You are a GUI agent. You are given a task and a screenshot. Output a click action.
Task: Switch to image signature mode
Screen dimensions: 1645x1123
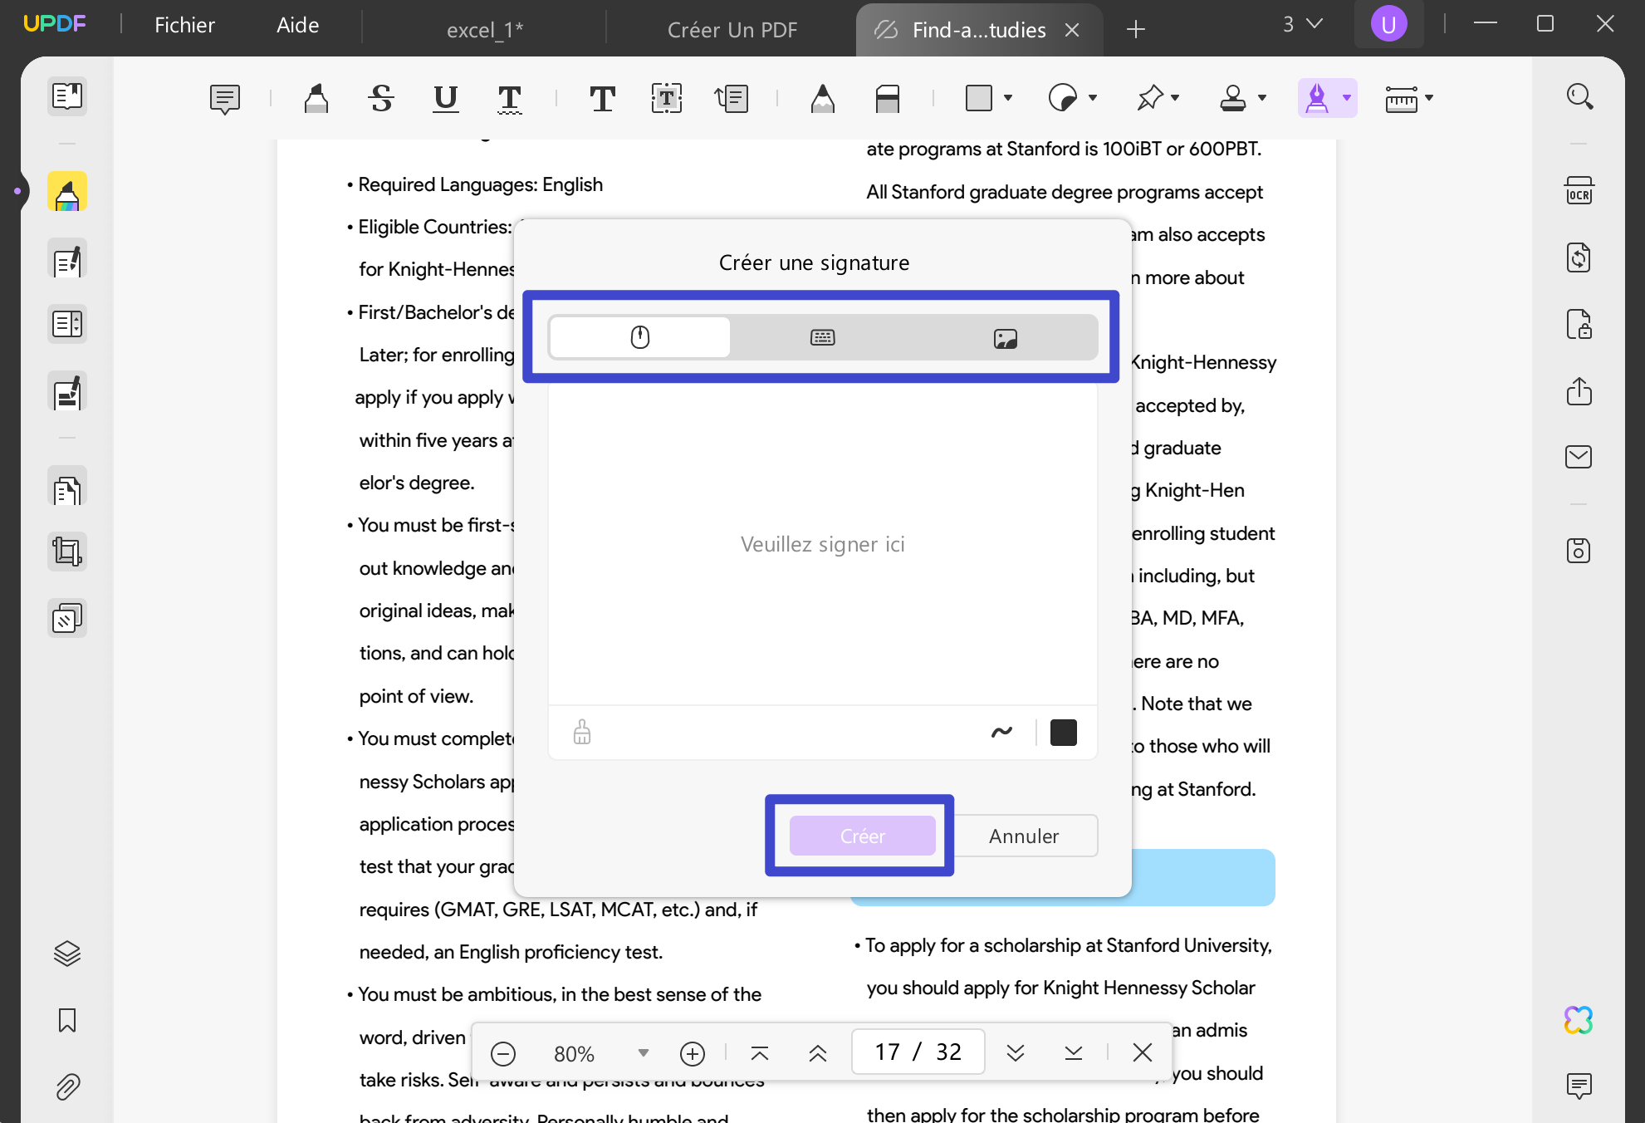pyautogui.click(x=1005, y=337)
